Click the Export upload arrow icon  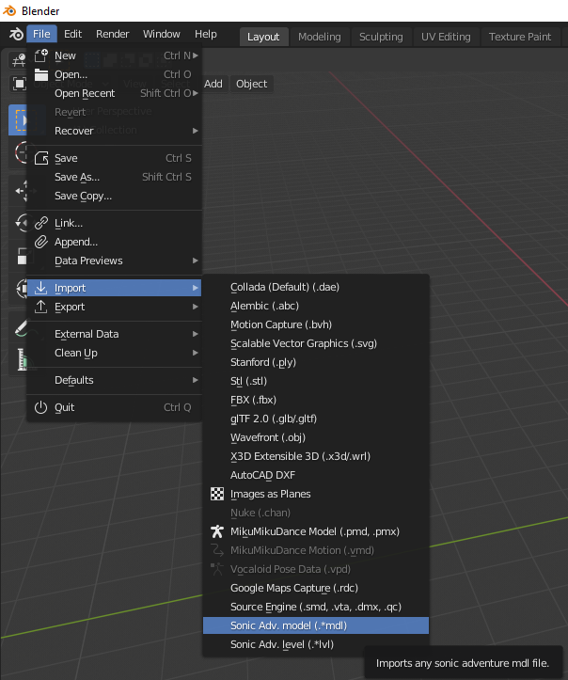pyautogui.click(x=41, y=307)
